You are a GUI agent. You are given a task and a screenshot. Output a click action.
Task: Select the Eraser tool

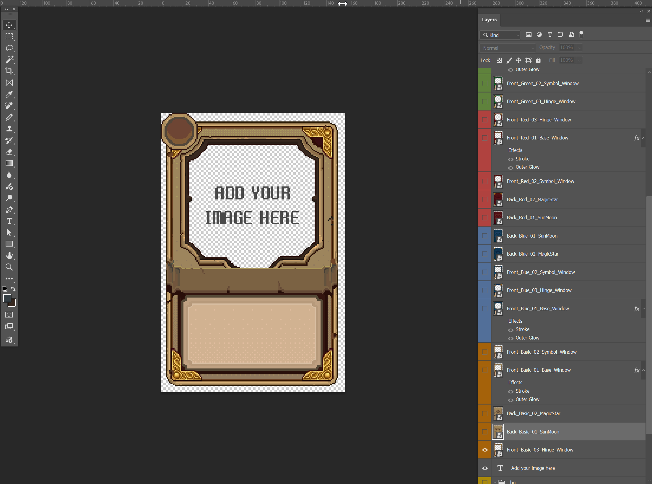[x=9, y=152]
